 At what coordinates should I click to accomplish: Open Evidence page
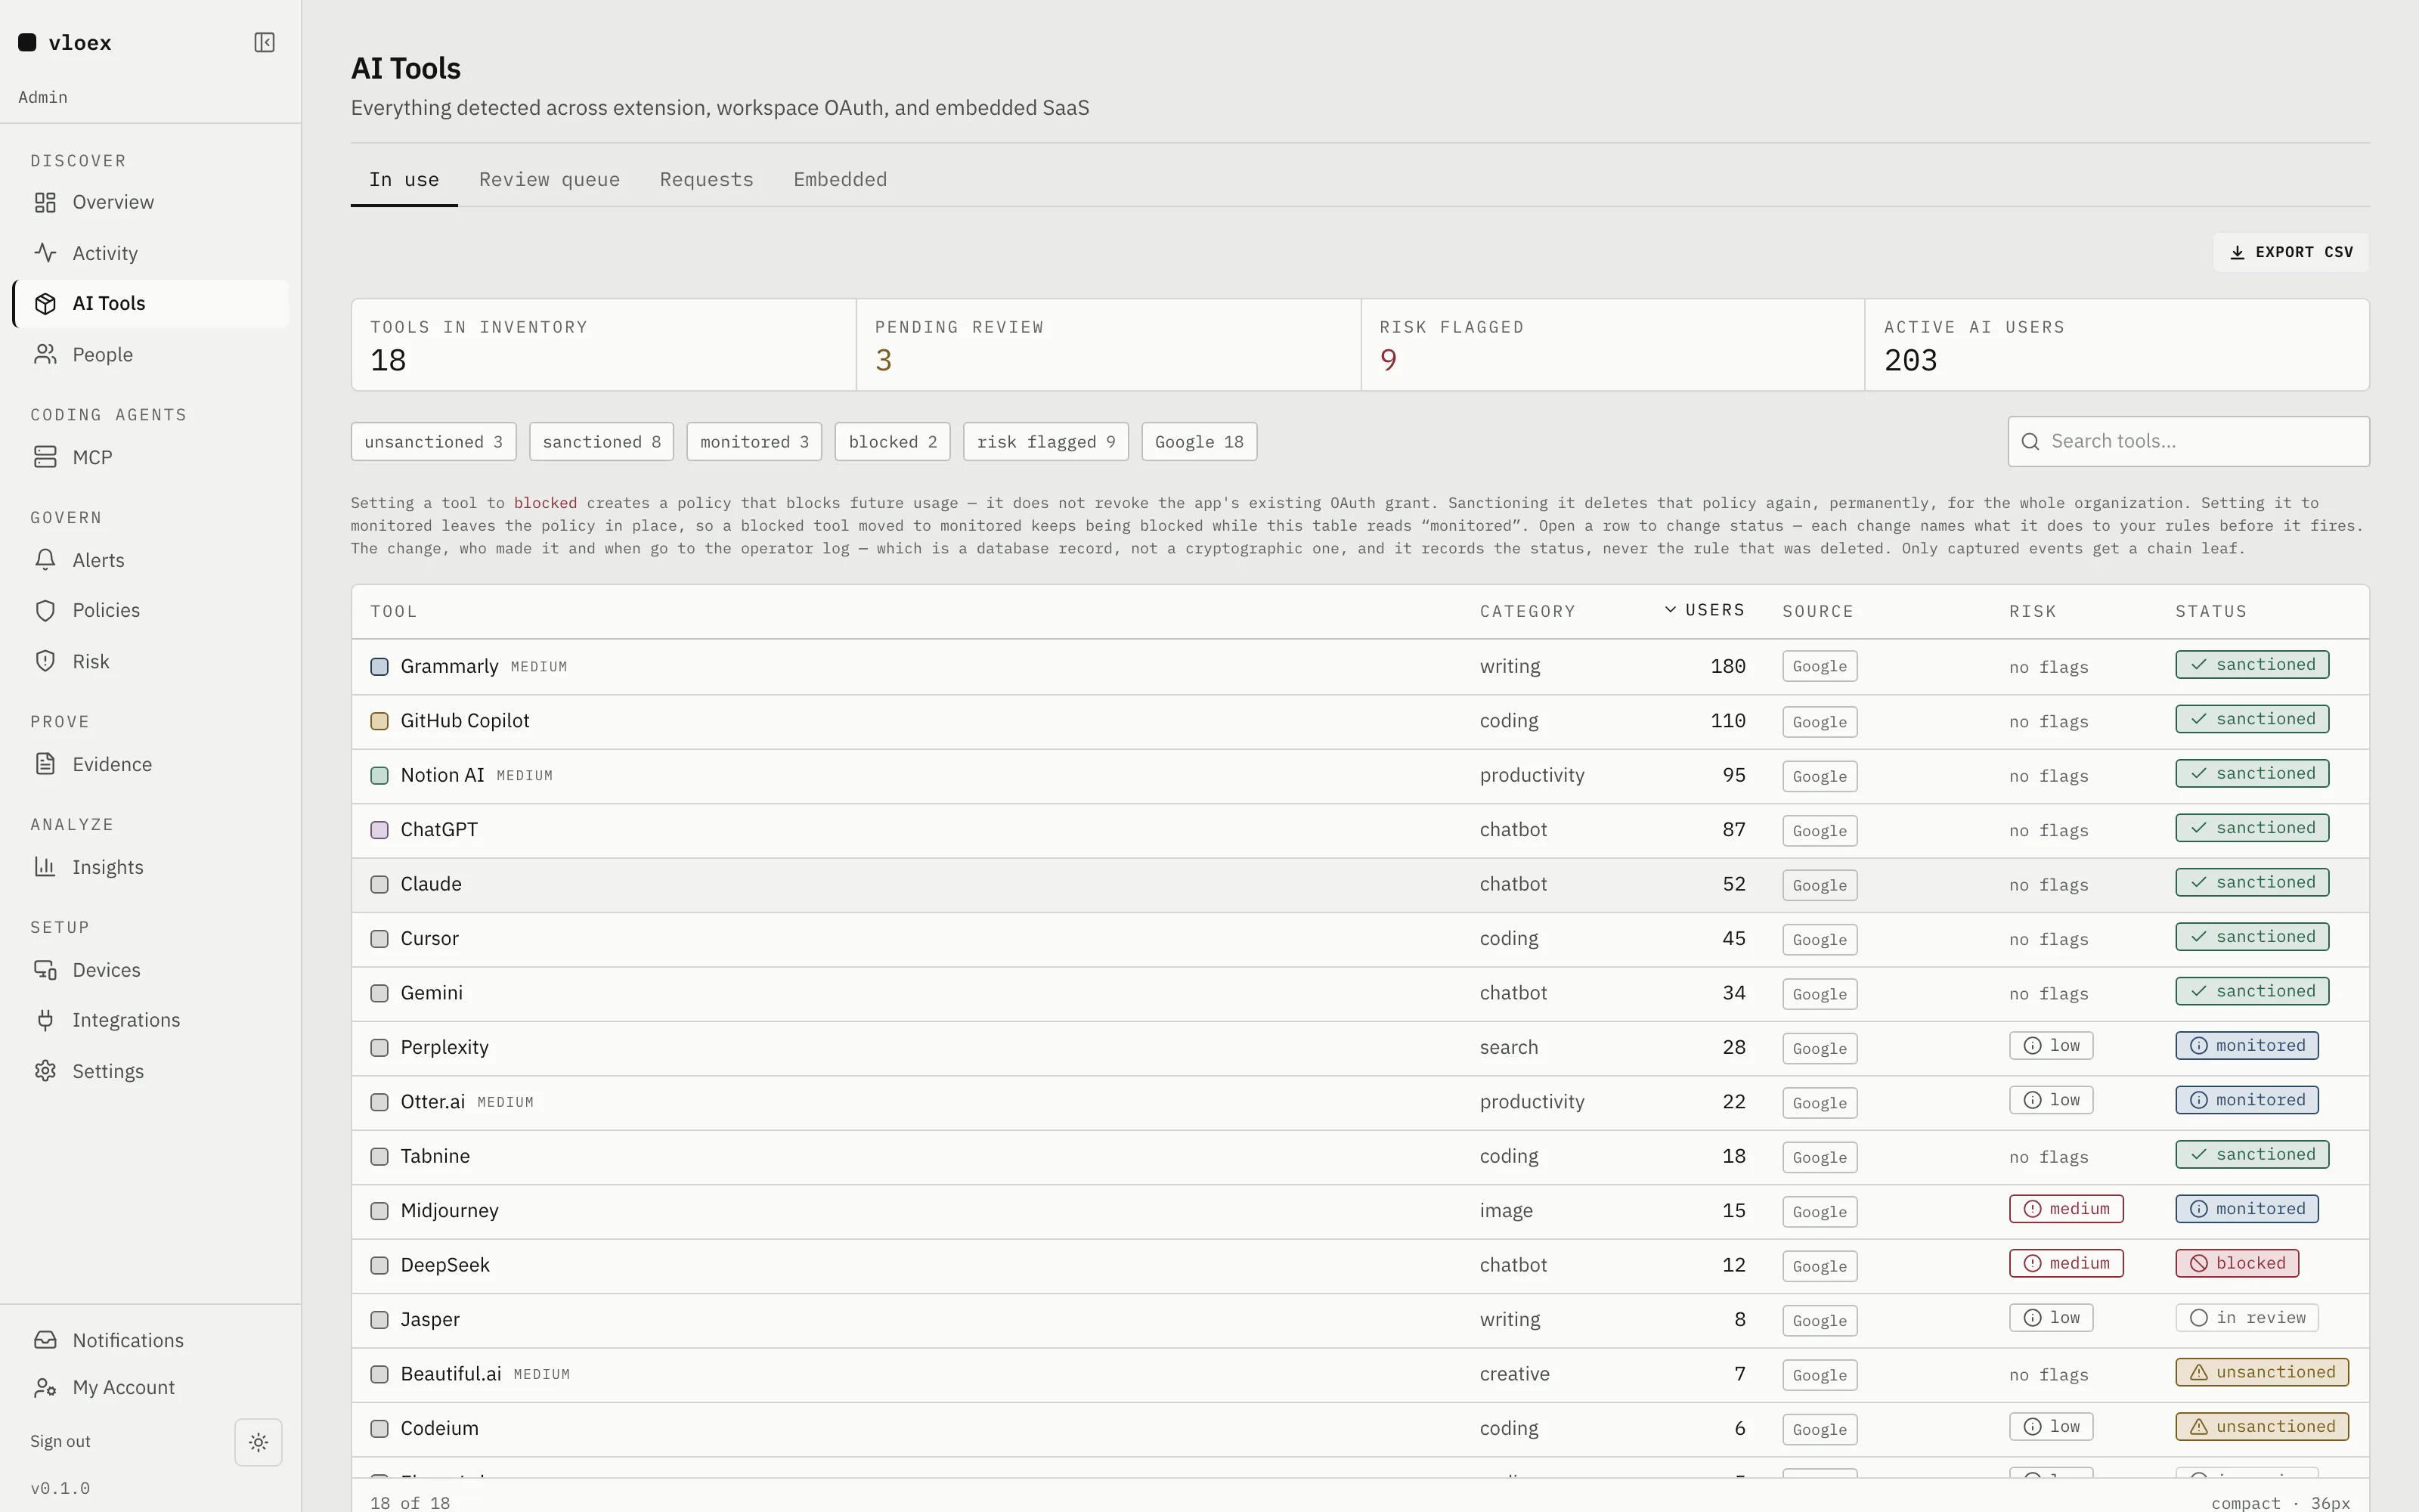[151, 764]
